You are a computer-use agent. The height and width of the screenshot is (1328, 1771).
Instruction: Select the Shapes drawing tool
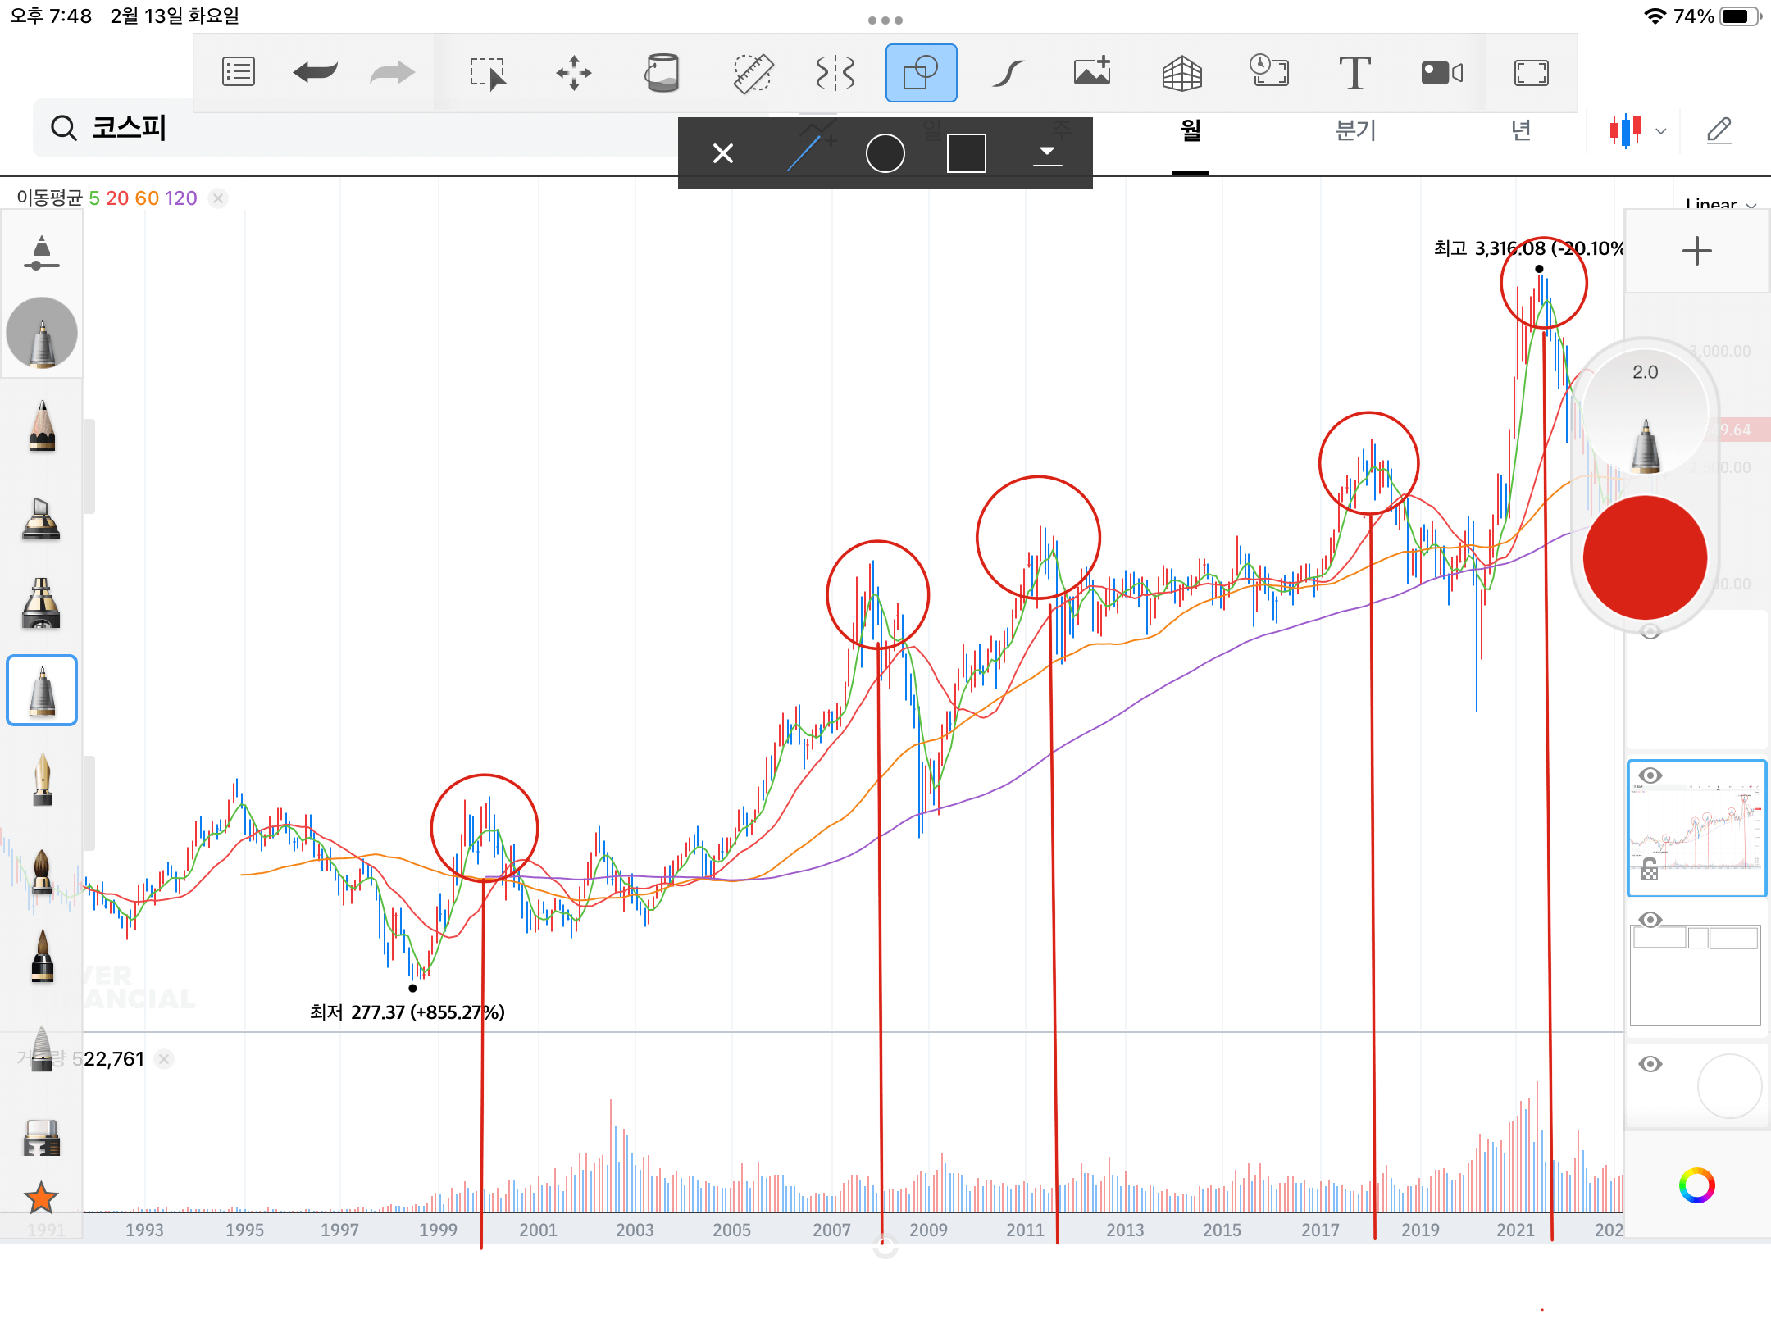point(920,72)
